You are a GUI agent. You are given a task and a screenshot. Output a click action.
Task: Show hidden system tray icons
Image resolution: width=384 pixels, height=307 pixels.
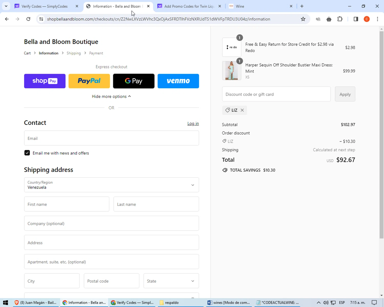point(318,302)
